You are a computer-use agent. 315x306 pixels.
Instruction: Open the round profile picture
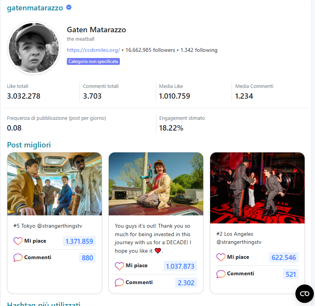(33, 48)
